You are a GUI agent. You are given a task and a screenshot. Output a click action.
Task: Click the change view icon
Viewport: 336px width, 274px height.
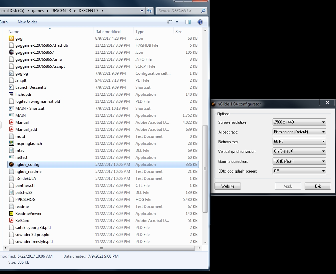[x=170, y=22]
